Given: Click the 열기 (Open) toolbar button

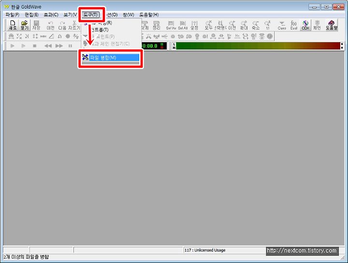Looking at the screenshot, I should tap(25, 25).
